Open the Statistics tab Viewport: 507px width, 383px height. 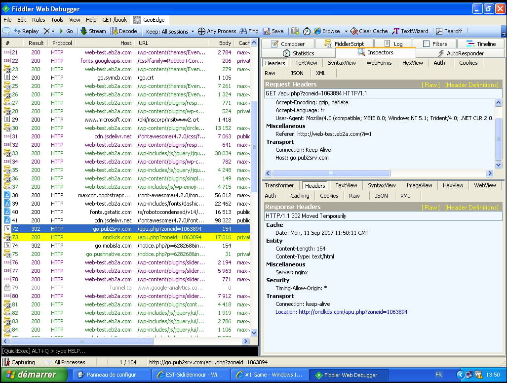298,53
